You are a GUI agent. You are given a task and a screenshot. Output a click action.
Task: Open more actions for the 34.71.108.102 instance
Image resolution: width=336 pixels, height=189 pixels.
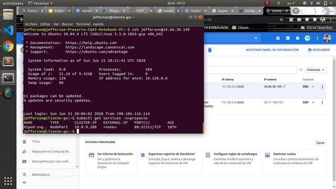(322, 102)
